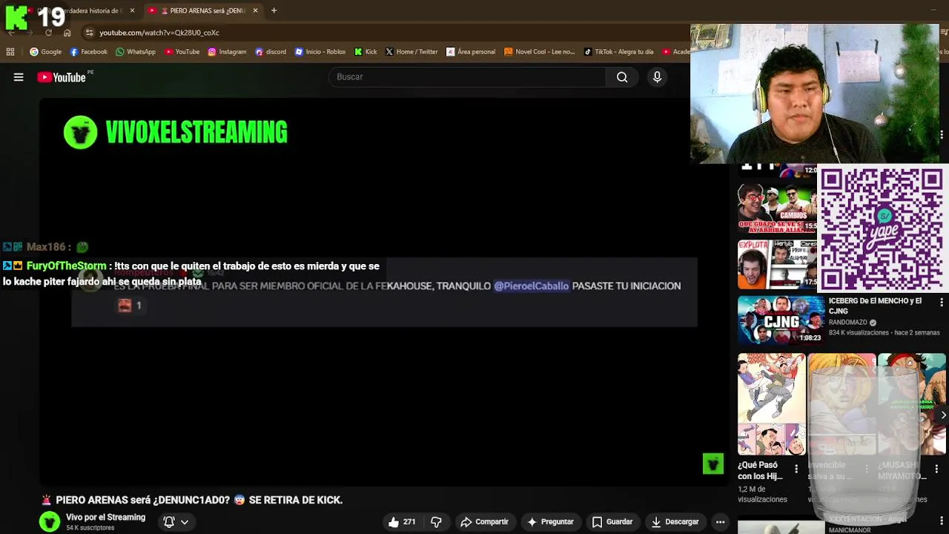
Task: Open options for '¿Qué Pasó con los Hij...' short
Action: click(x=796, y=469)
